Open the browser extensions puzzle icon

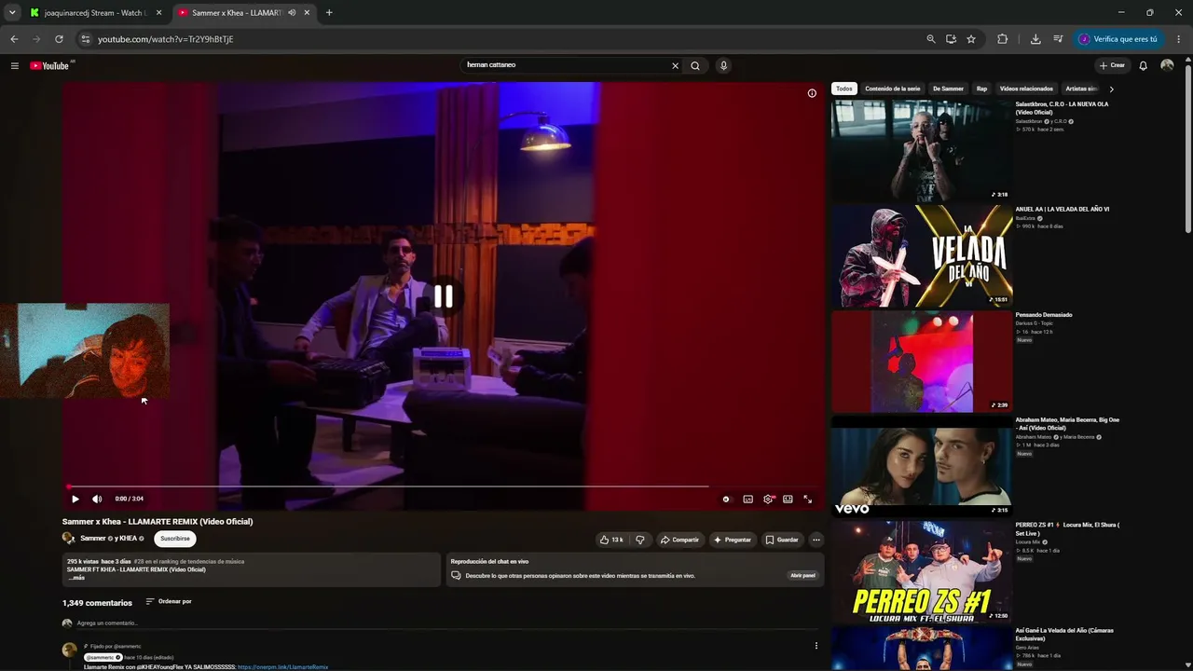1003,39
